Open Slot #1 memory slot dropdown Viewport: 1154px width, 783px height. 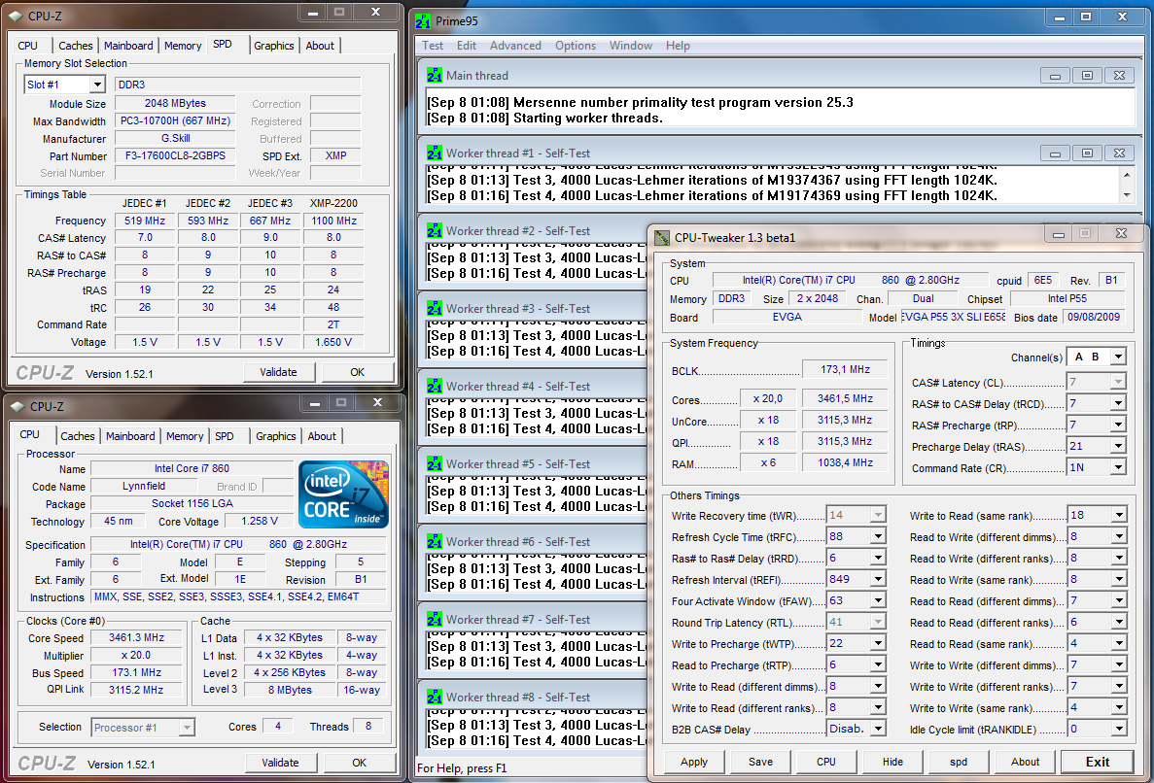point(98,85)
